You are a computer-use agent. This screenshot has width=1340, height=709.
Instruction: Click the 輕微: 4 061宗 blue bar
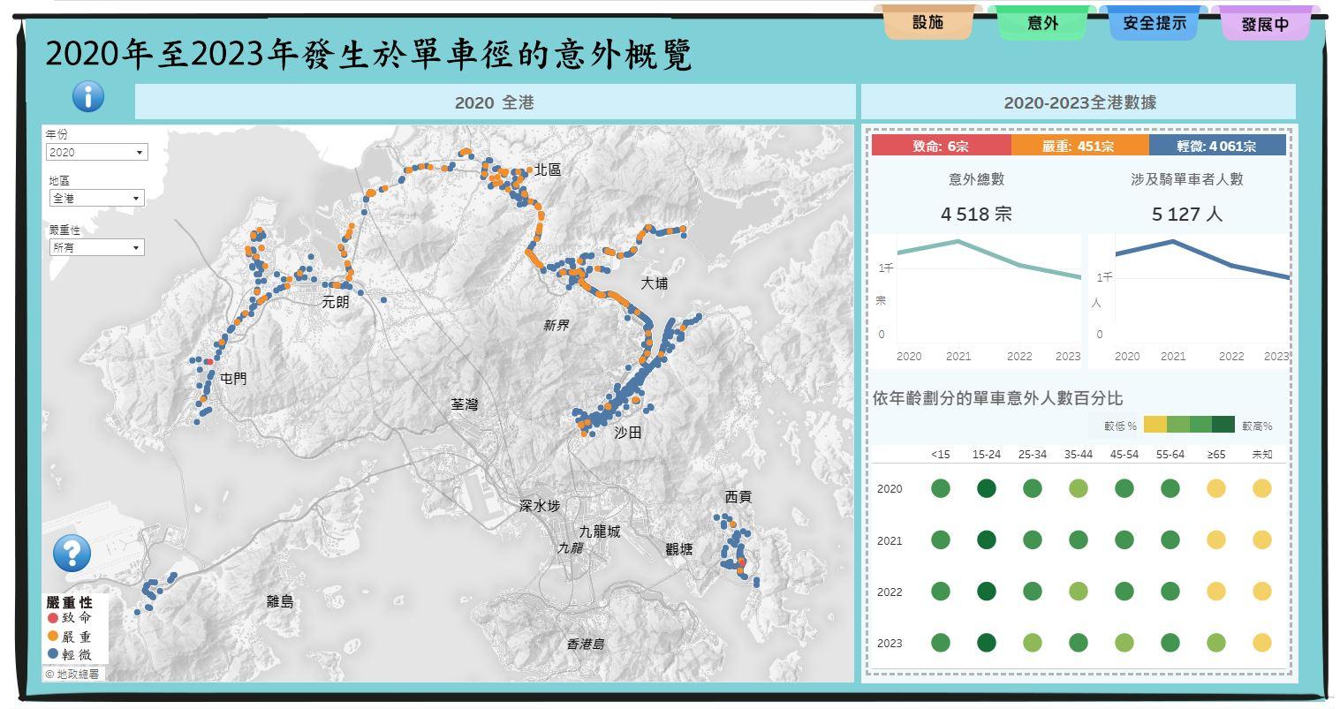pos(1216,146)
